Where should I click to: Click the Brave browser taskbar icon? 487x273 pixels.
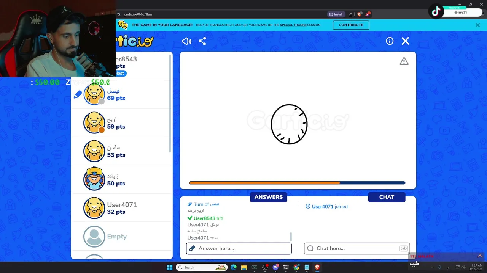(317, 267)
